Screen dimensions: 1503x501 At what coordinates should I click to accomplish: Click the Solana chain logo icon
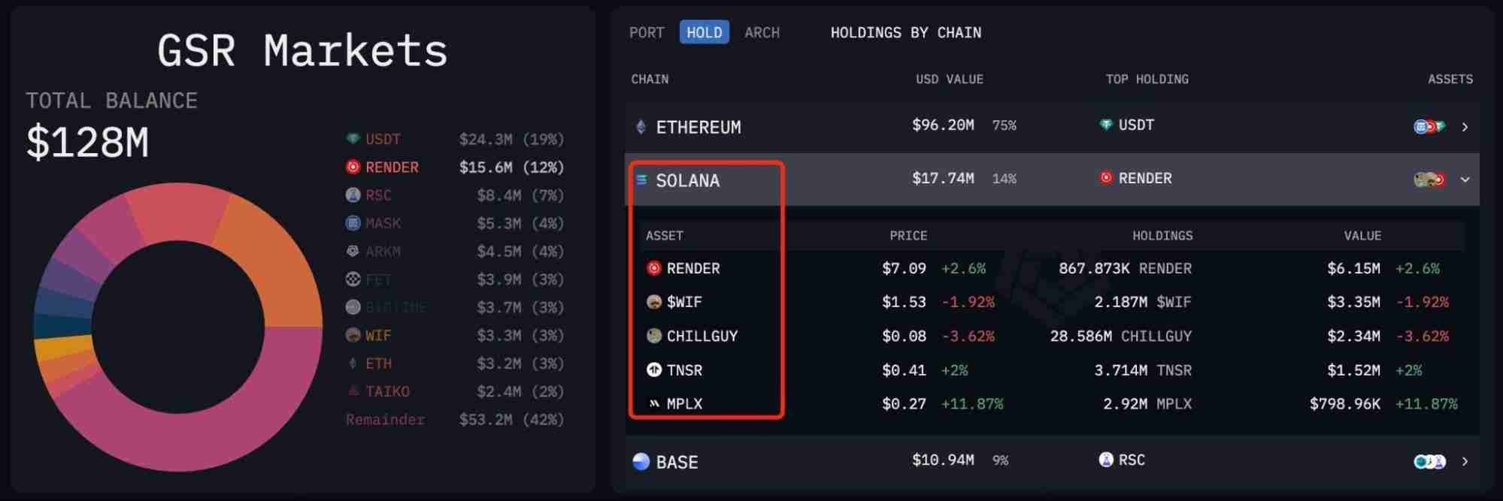[641, 180]
